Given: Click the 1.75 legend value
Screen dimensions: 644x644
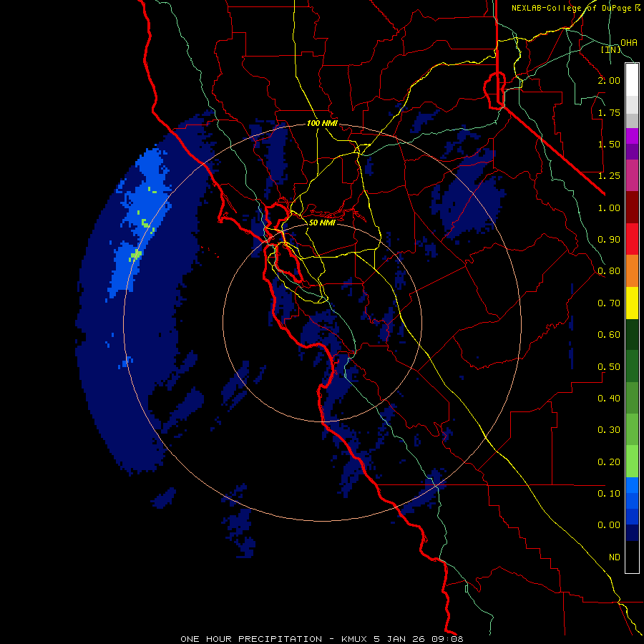Looking at the screenshot, I should (x=609, y=112).
